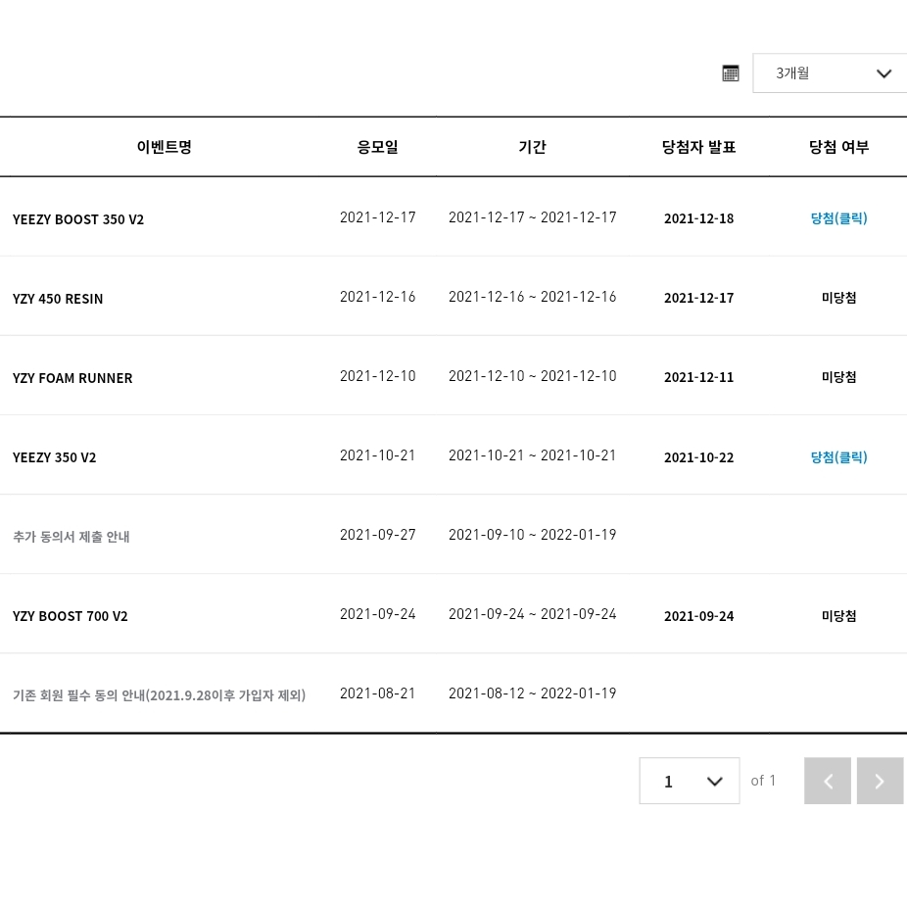Go to next page arrow button
This screenshot has width=907, height=907.
point(880,781)
